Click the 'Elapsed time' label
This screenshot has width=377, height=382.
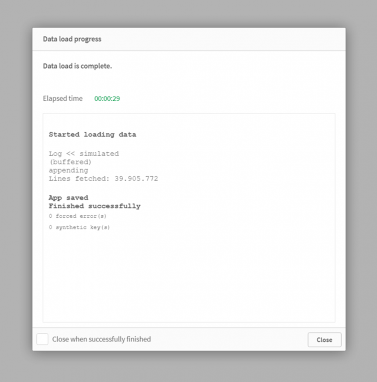point(62,98)
